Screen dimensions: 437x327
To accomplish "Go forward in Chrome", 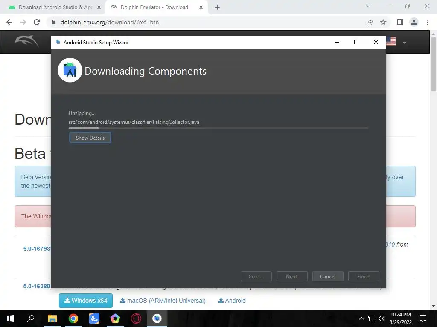I will coord(23,22).
